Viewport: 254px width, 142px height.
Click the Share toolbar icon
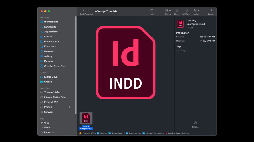(x=177, y=10)
